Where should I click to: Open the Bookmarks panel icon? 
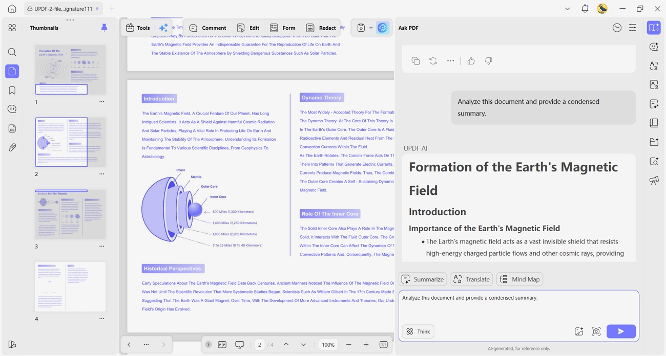point(12,91)
